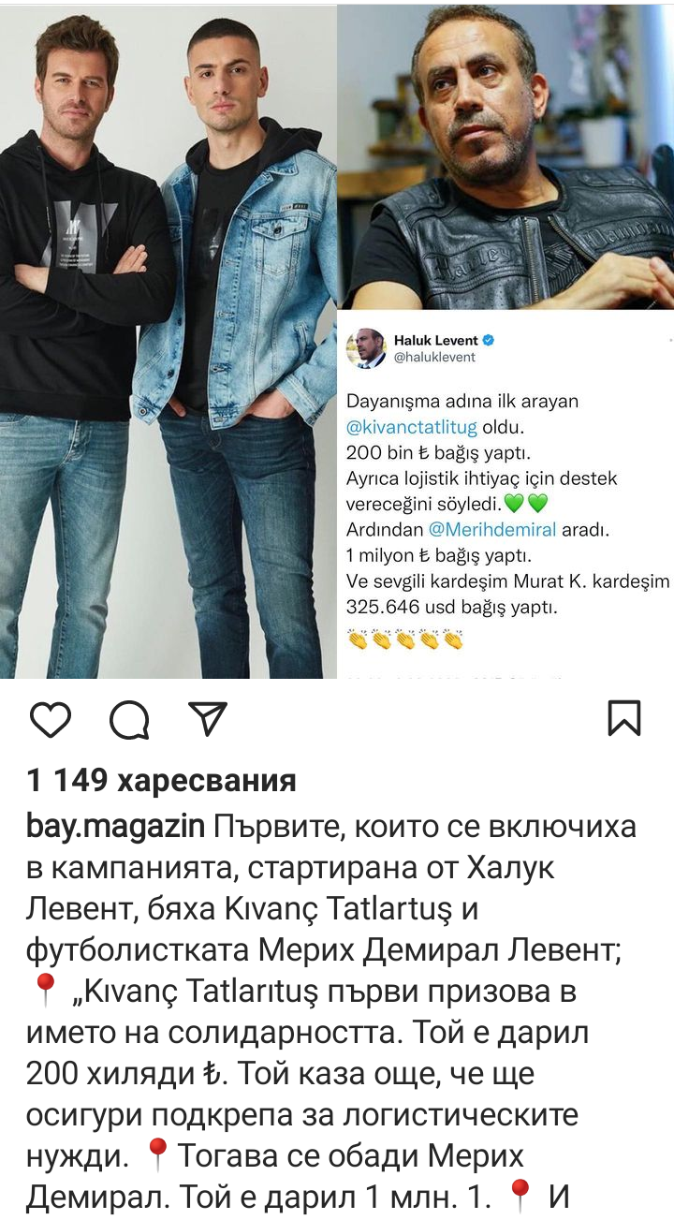This screenshot has height=1220, width=674.
Task: Tap the two men photo on left
Action: pyautogui.click(x=168, y=339)
